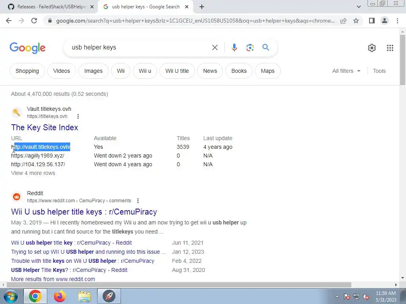406x304 pixels.
Task: Filter results by Books
Action: coord(239,71)
